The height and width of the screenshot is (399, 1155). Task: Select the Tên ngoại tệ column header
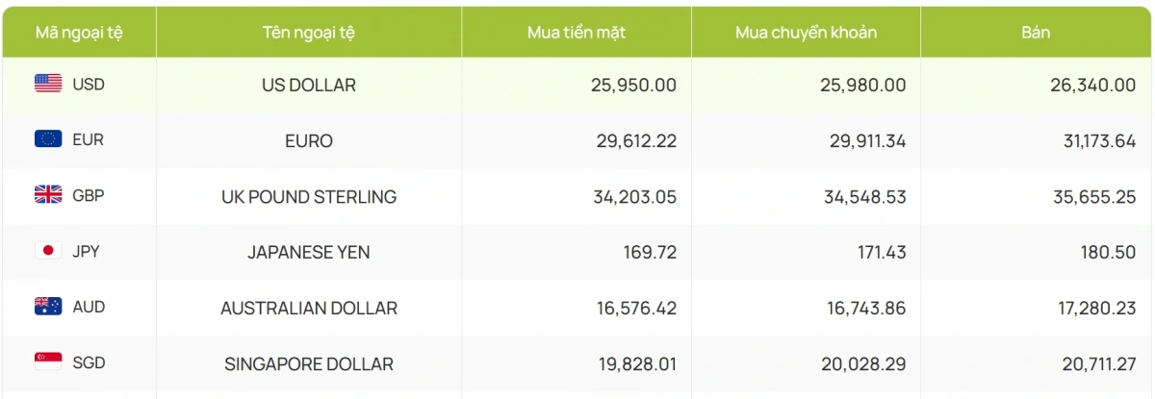[309, 33]
